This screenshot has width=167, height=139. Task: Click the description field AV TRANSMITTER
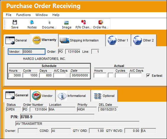77,124
